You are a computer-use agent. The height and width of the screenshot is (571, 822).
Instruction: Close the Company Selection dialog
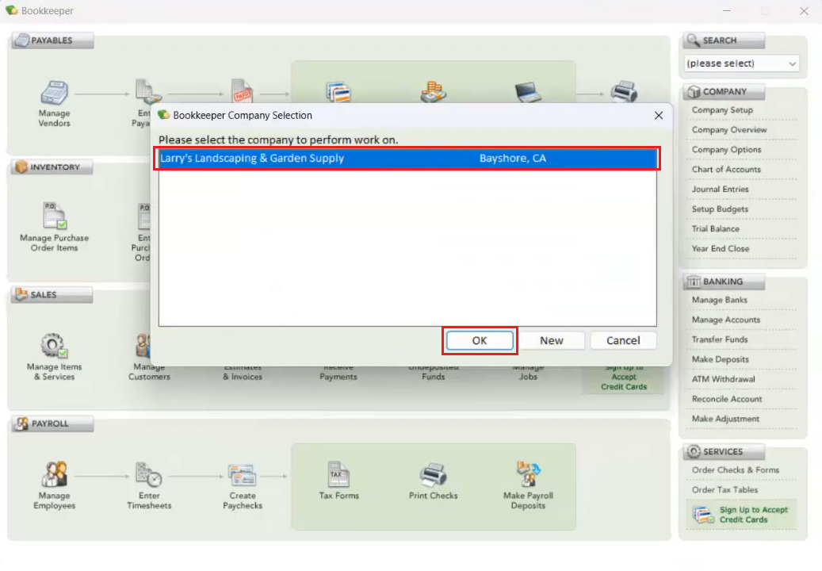659,115
